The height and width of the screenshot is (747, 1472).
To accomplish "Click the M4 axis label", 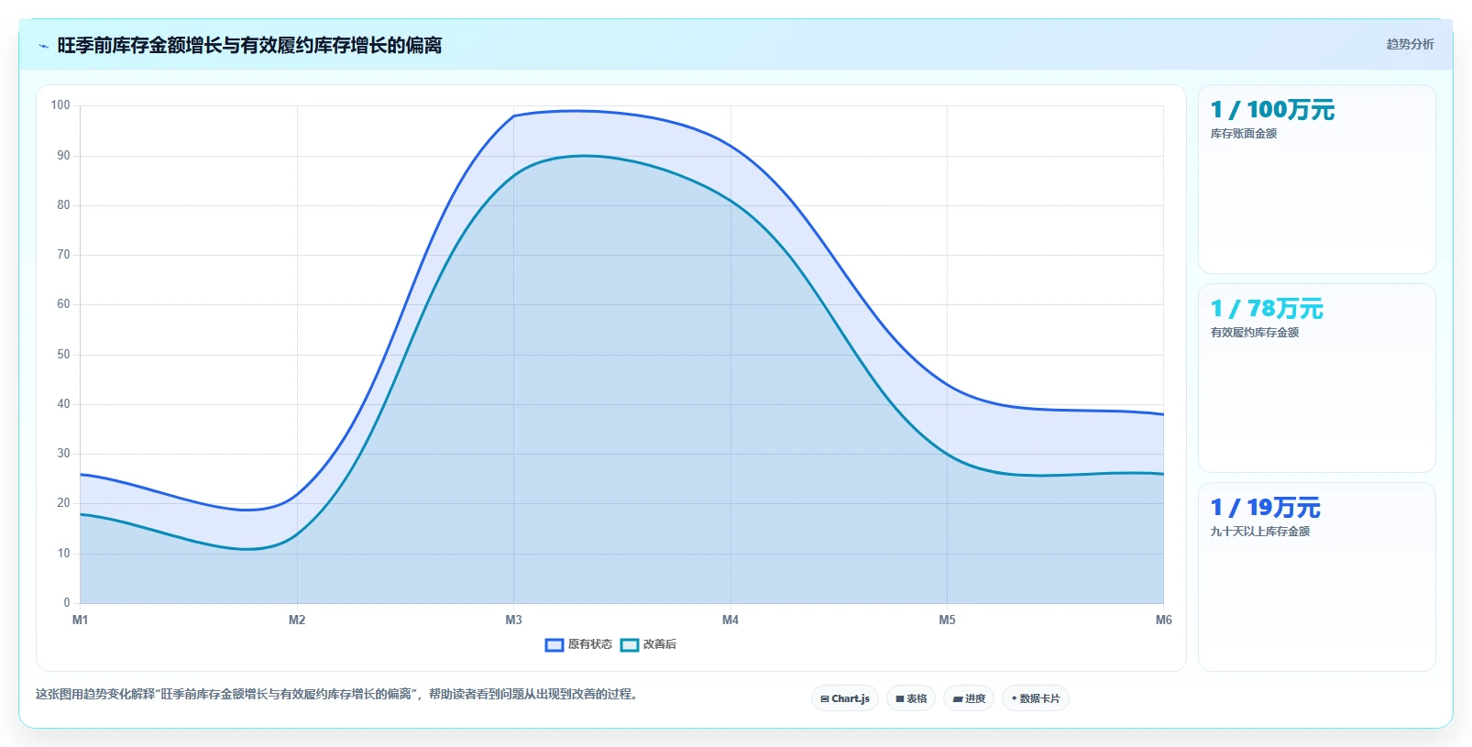I will point(731,621).
